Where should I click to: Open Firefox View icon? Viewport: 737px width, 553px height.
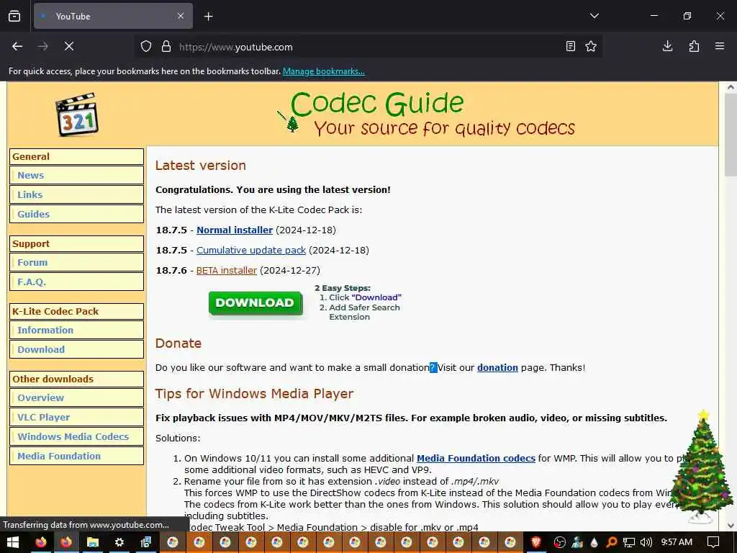click(14, 16)
